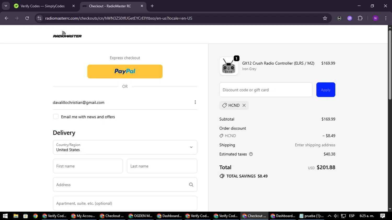
Task: Click the HCND tag icon under Order discount
Action: pos(221,136)
